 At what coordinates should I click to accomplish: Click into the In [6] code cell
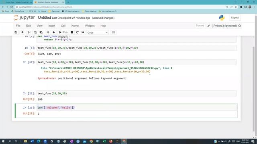click(x=137, y=48)
